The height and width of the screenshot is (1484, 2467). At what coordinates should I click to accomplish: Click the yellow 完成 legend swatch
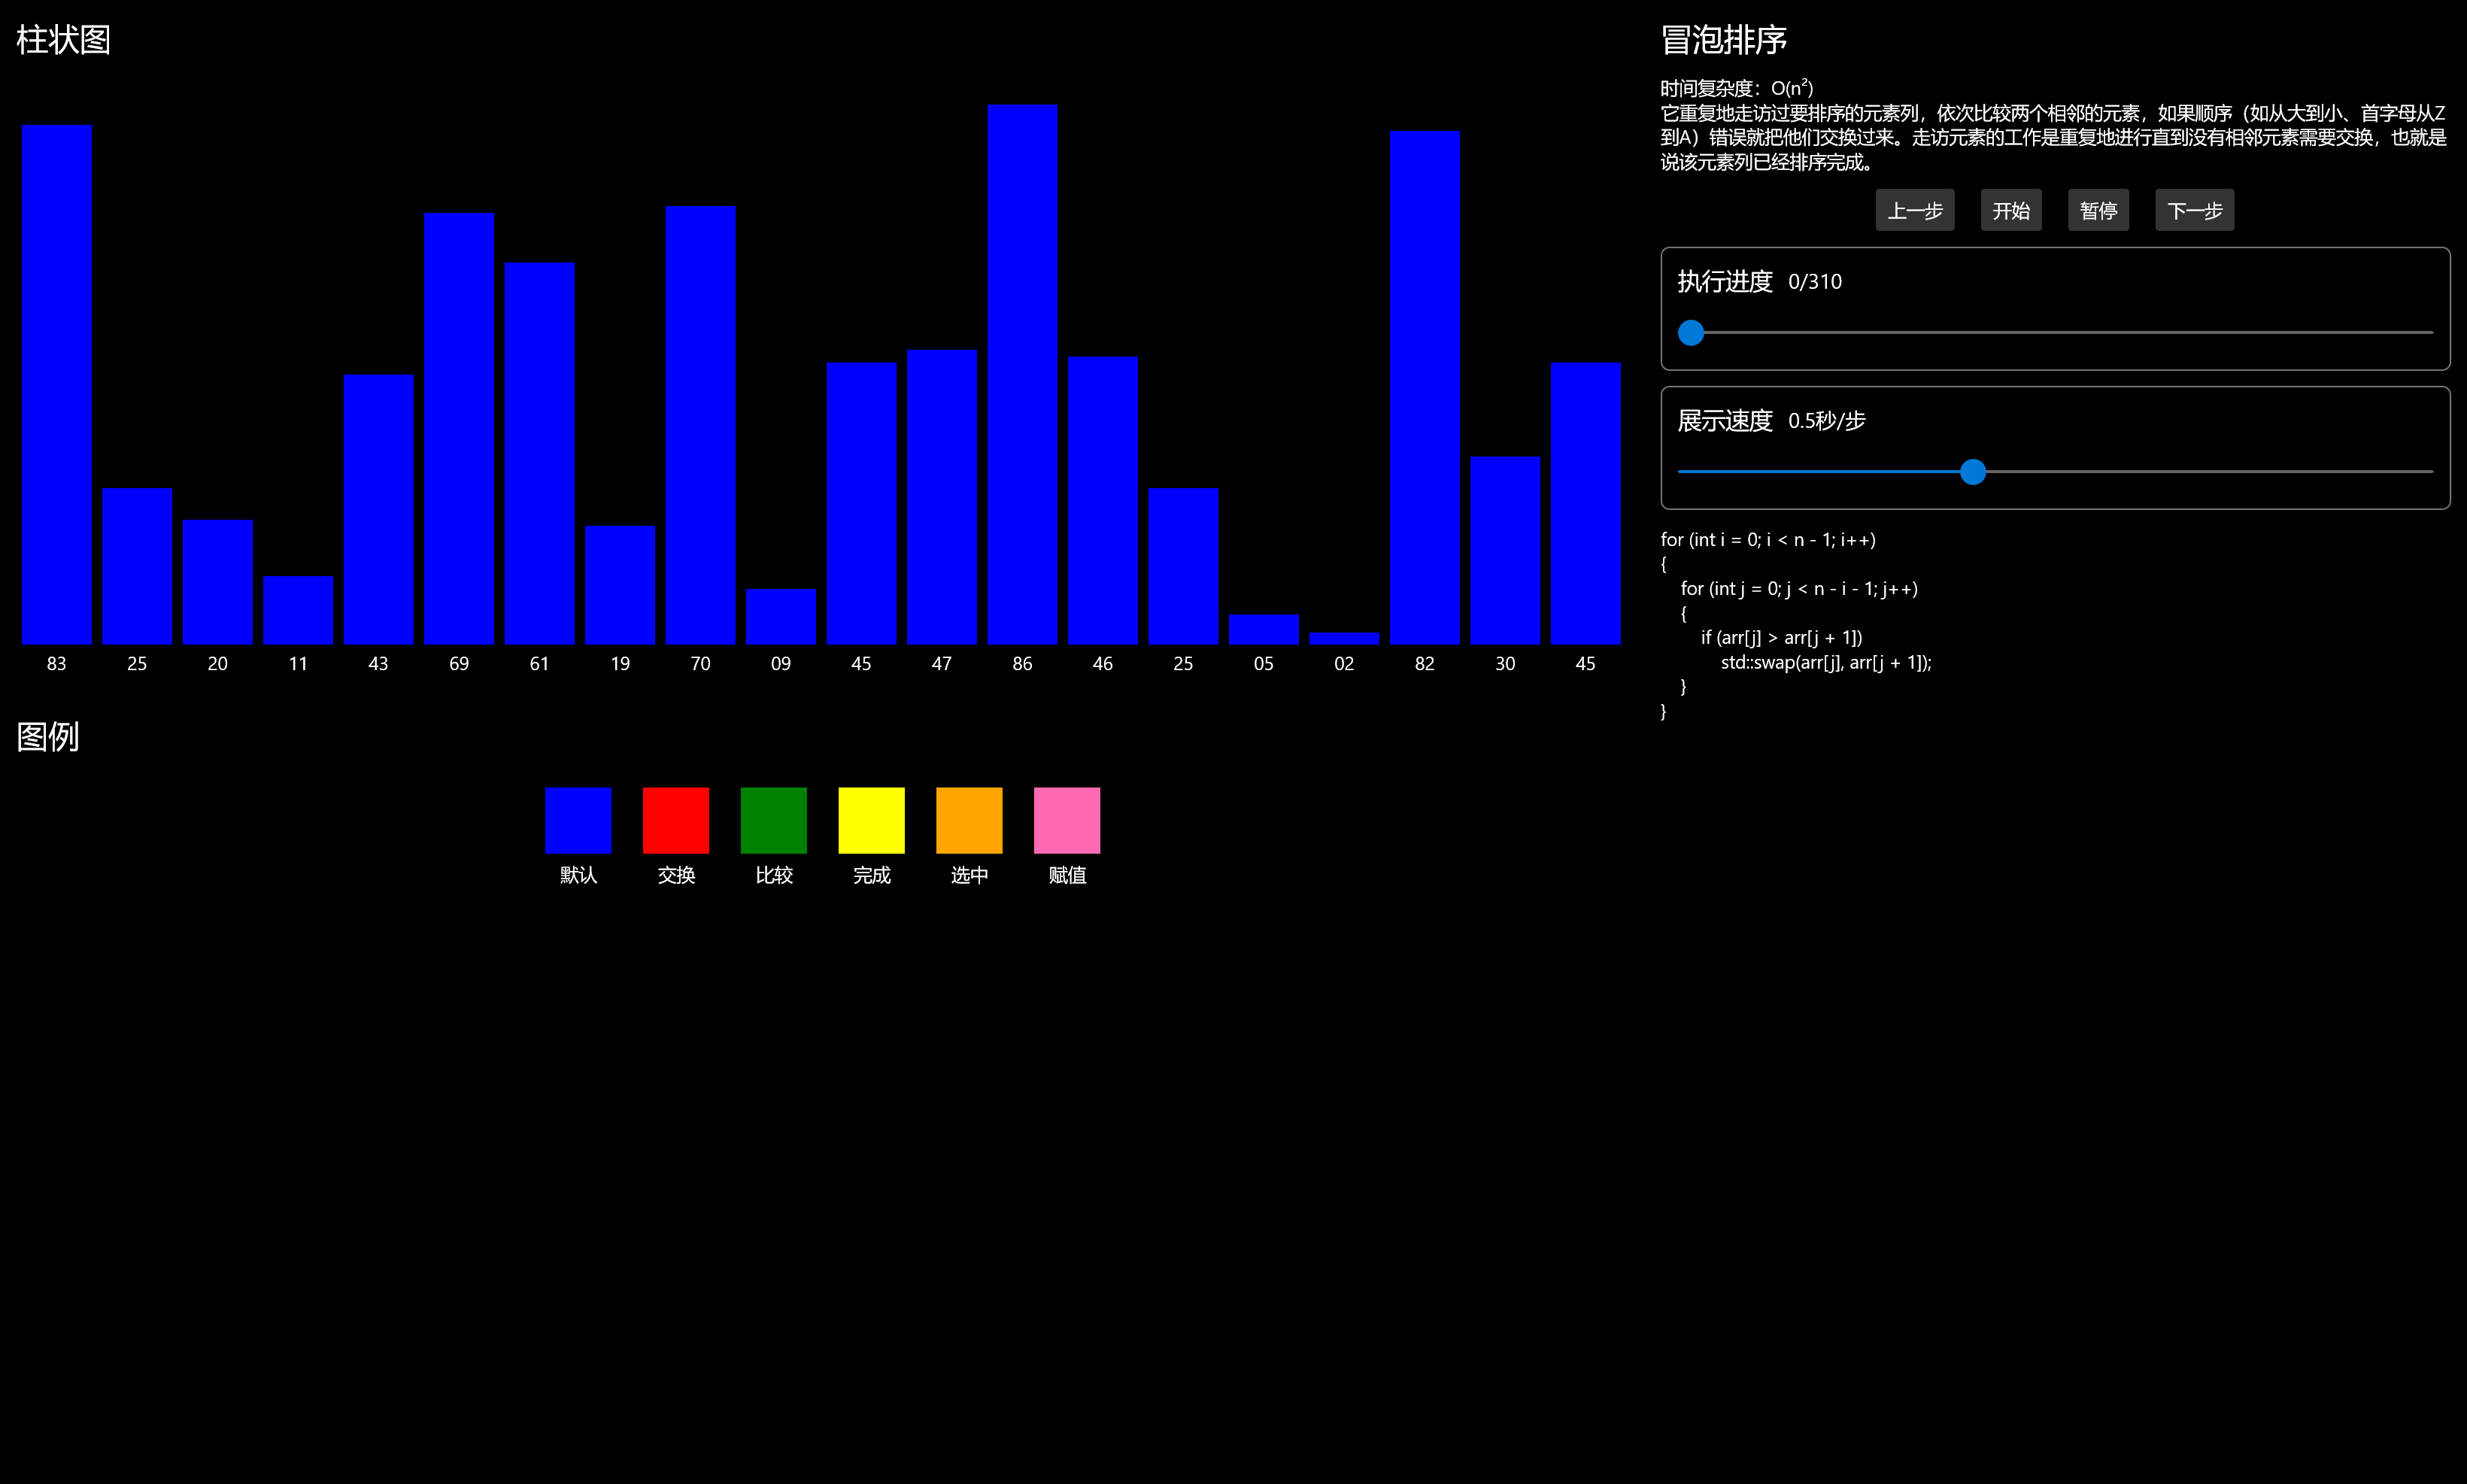[x=871, y=820]
